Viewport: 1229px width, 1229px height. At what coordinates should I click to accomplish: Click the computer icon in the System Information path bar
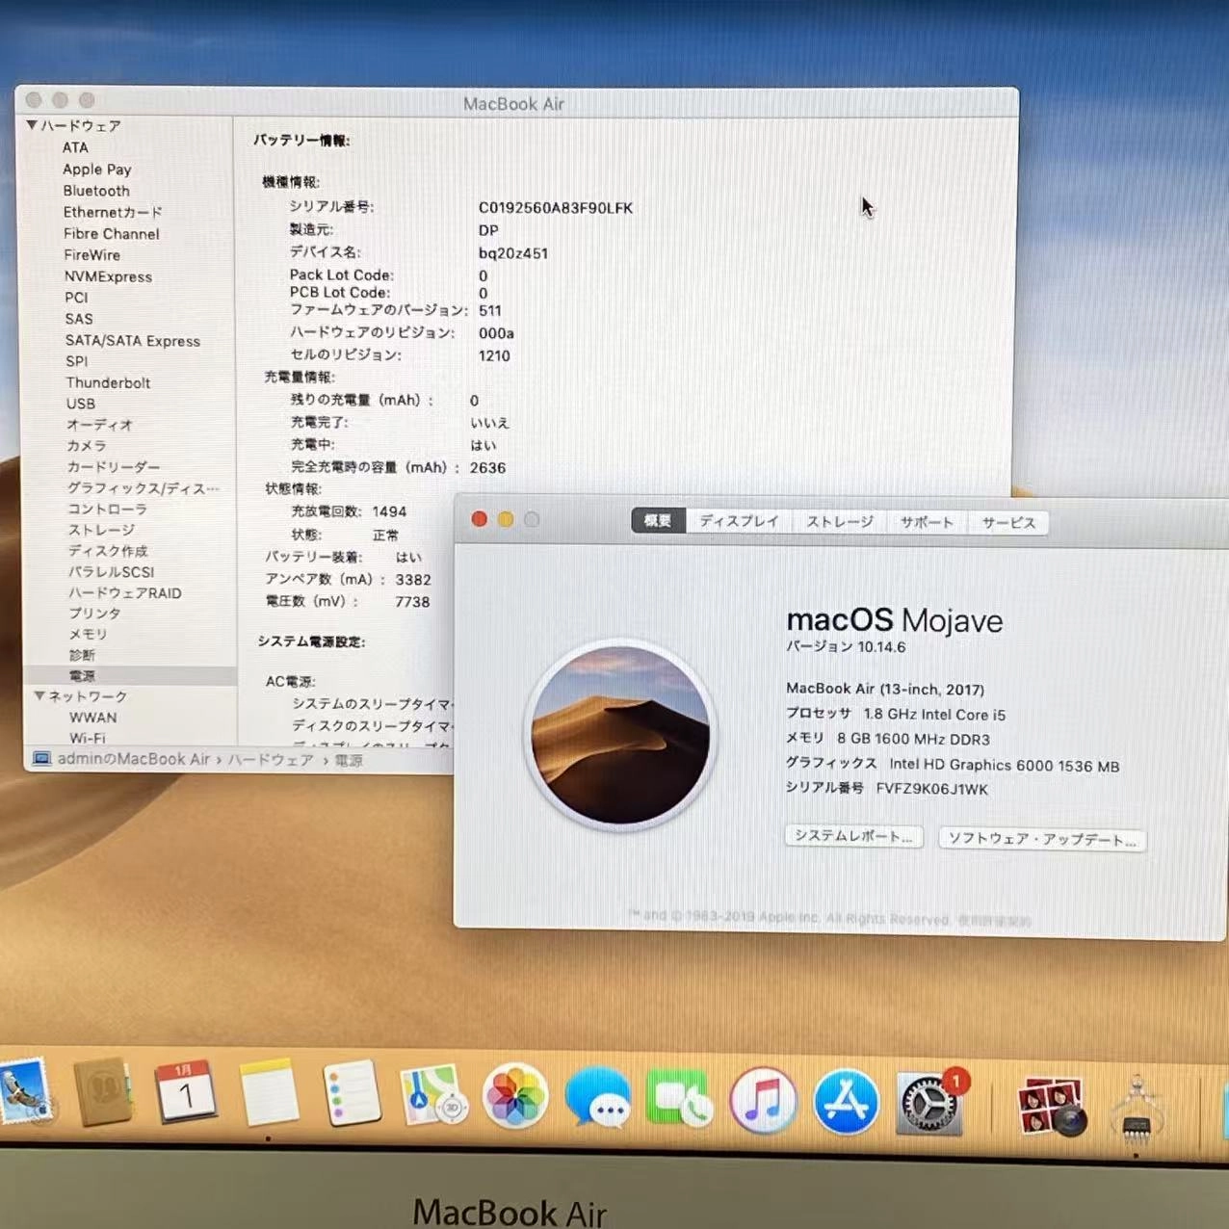(x=41, y=759)
